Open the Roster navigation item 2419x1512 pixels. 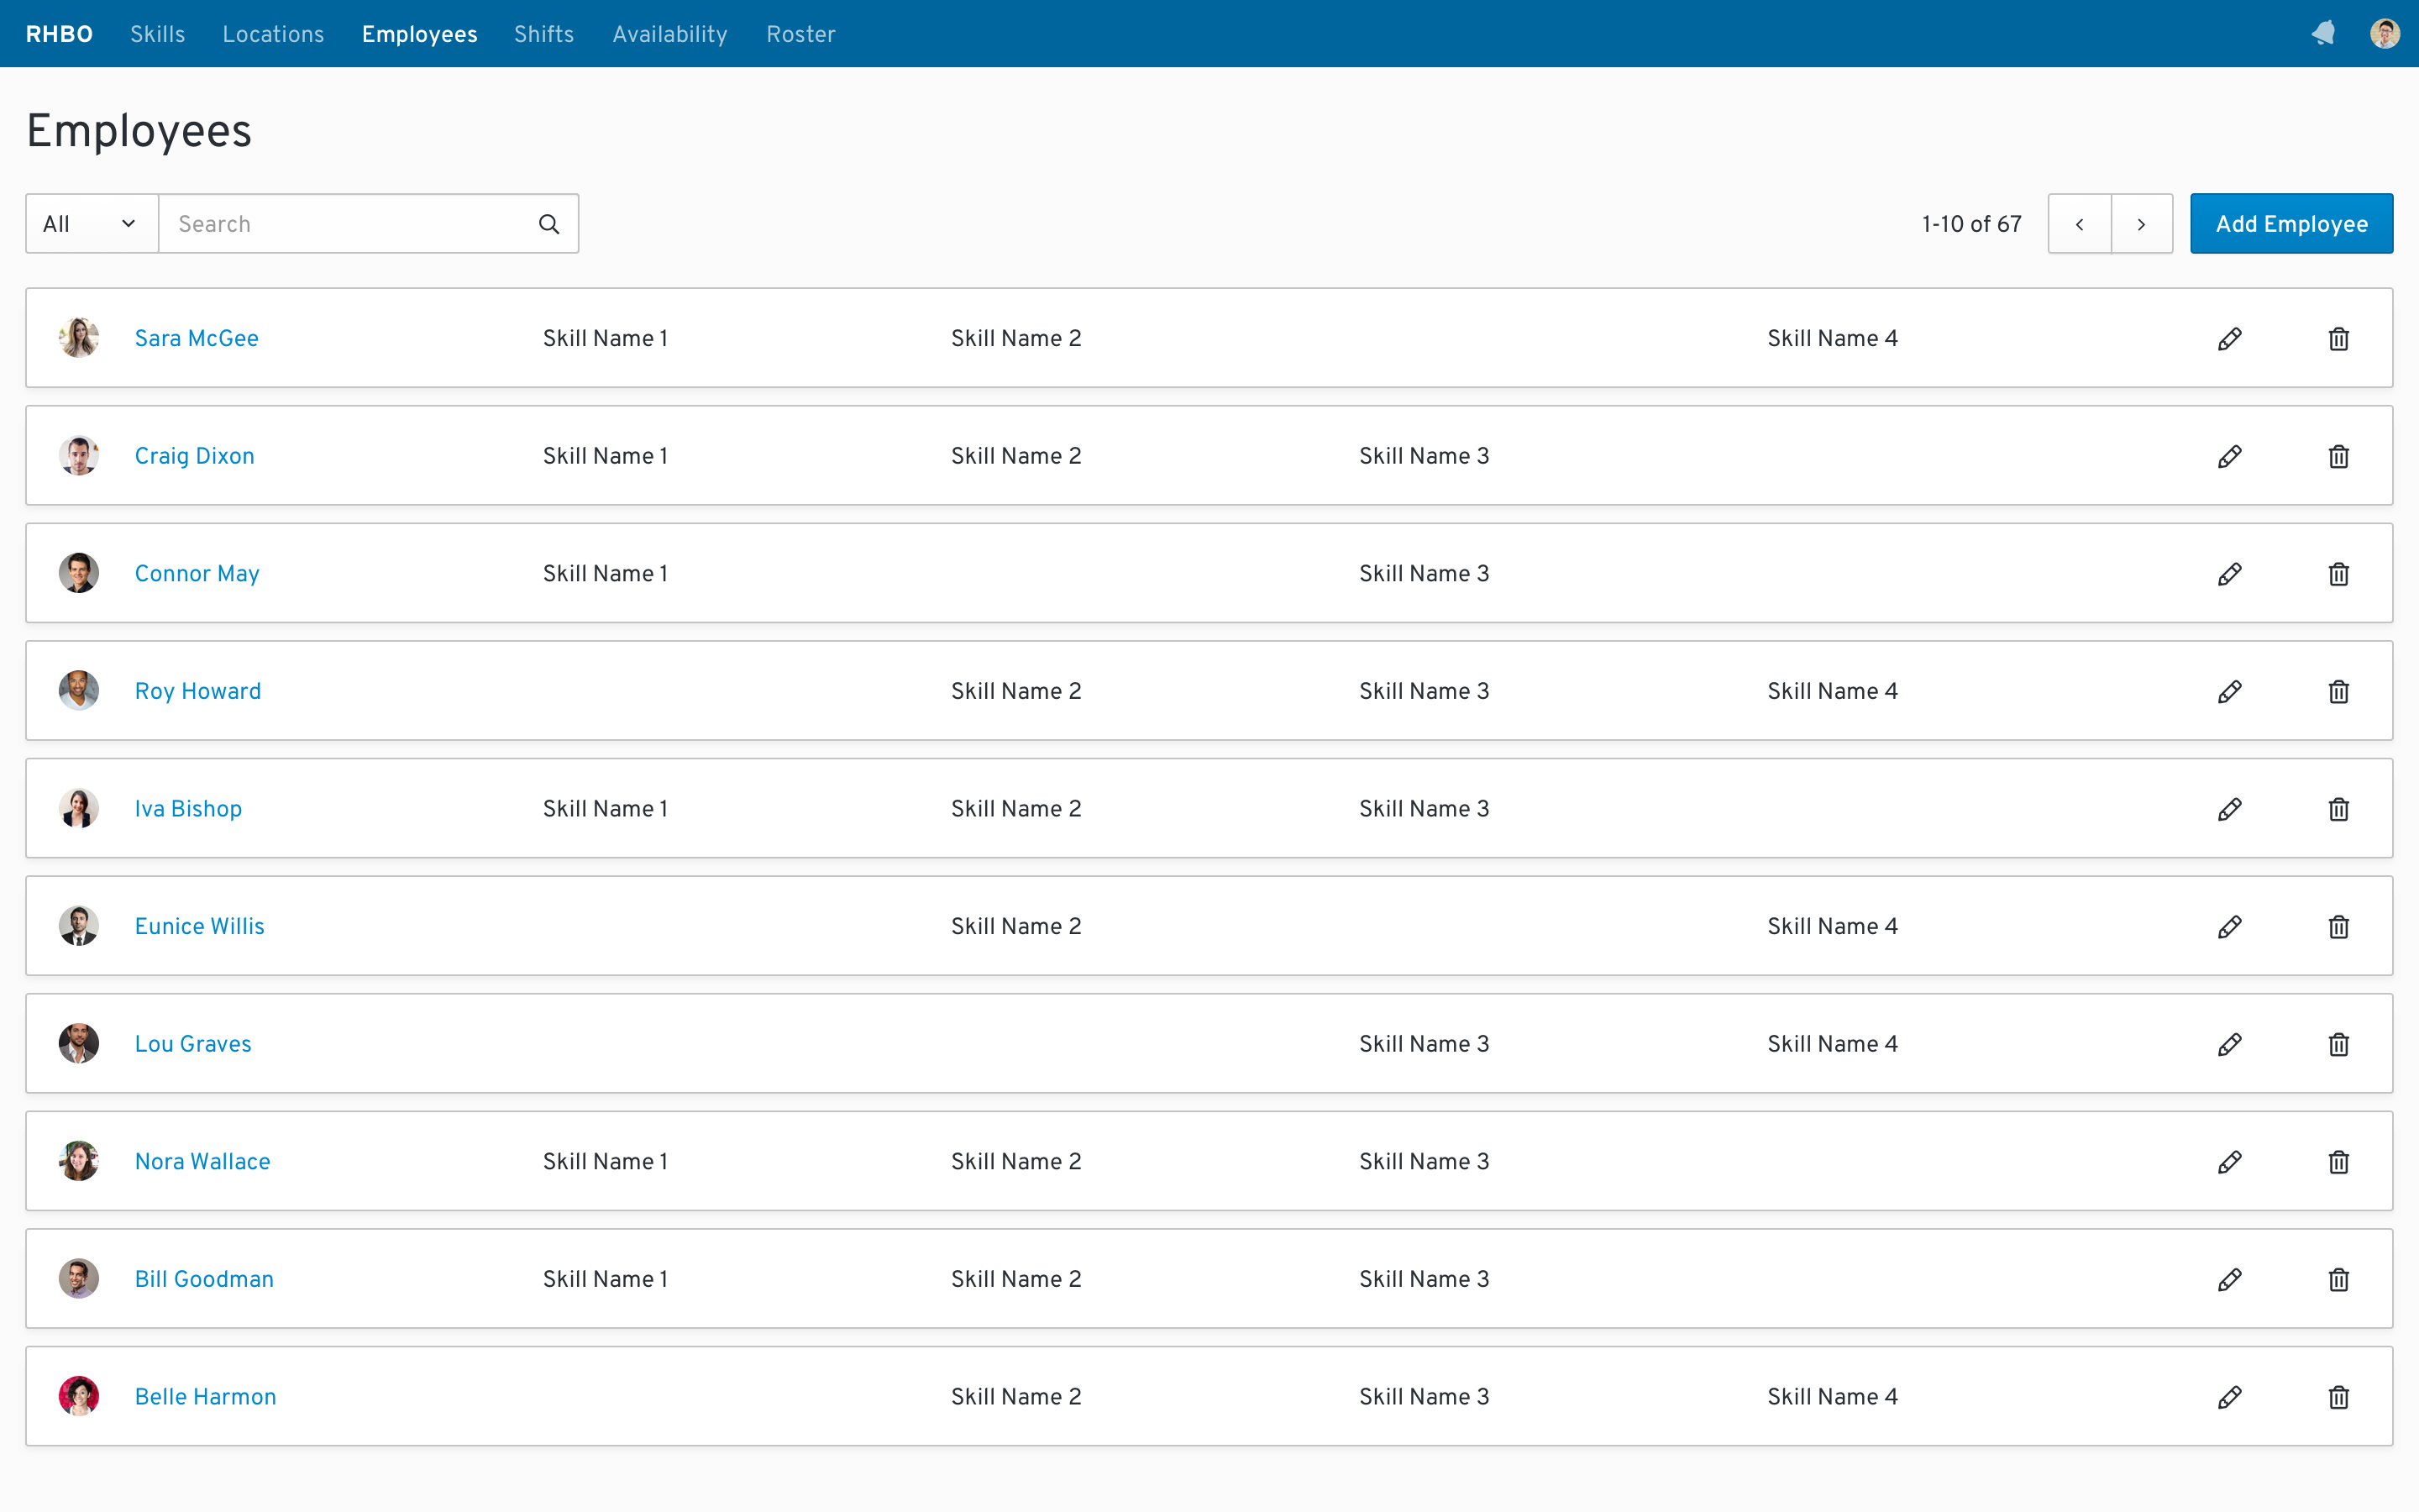800,34
